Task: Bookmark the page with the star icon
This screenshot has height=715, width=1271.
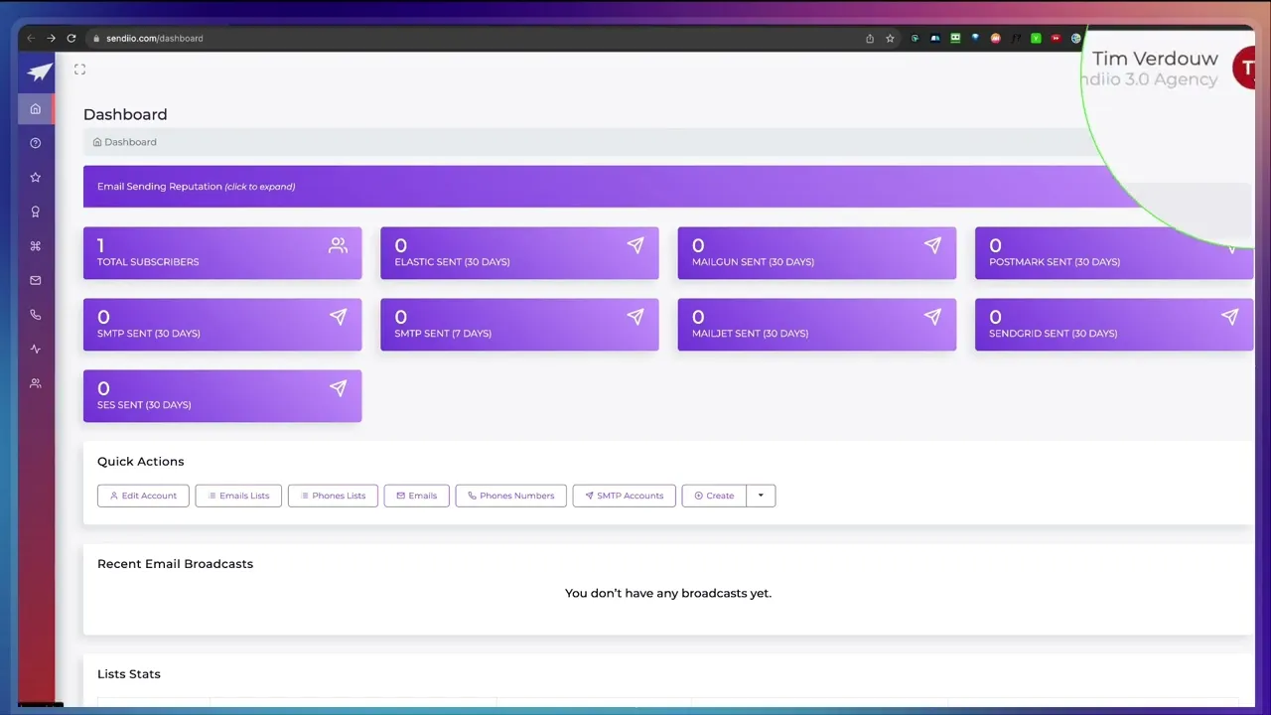Action: (890, 39)
